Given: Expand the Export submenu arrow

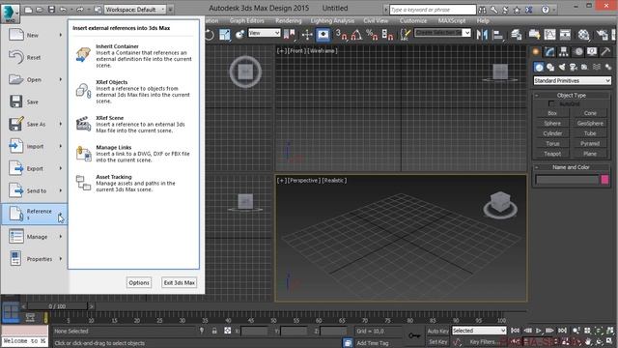Looking at the screenshot, I should pyautogui.click(x=61, y=168).
